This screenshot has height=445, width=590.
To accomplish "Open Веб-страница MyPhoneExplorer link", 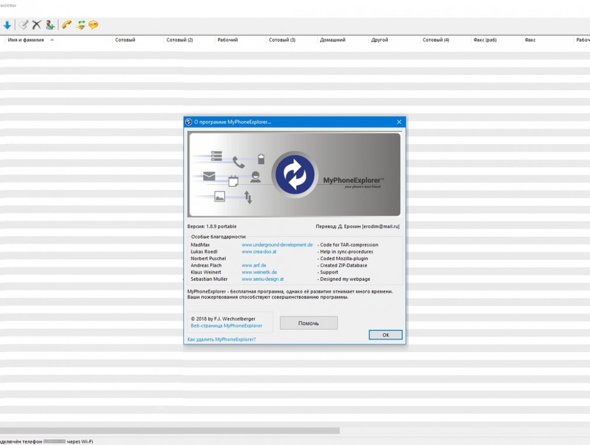I will pyautogui.click(x=227, y=326).
